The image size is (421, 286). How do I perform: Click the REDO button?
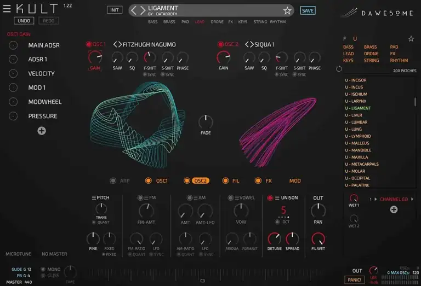pos(49,21)
